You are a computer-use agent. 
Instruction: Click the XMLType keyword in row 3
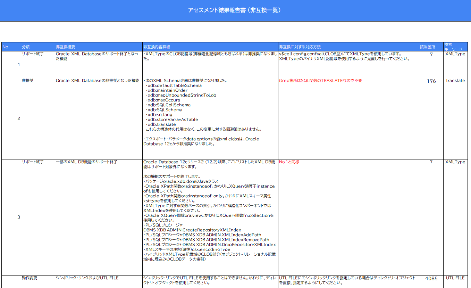[x=455, y=162]
